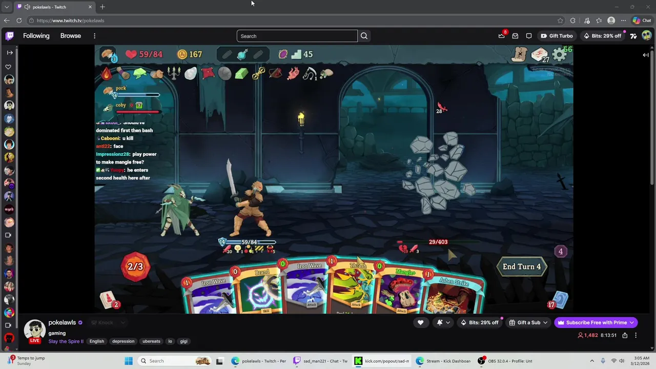
Task: Click the candelabra relic icon
Action: coord(174,74)
